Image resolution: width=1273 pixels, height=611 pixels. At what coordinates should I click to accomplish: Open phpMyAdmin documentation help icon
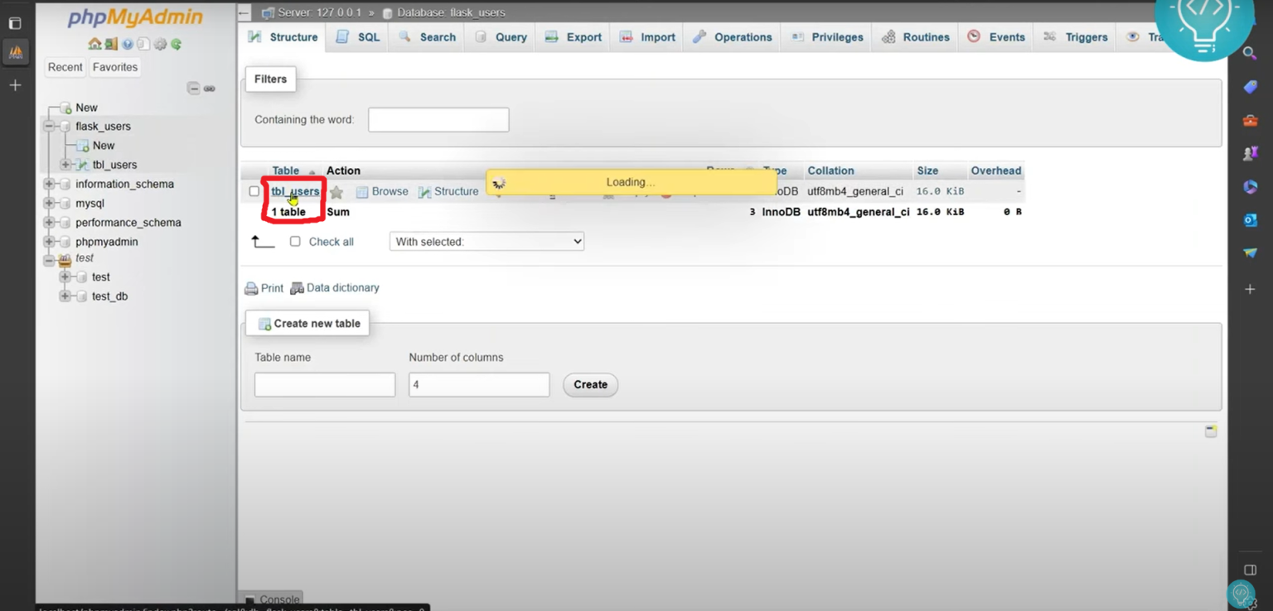pos(128,44)
